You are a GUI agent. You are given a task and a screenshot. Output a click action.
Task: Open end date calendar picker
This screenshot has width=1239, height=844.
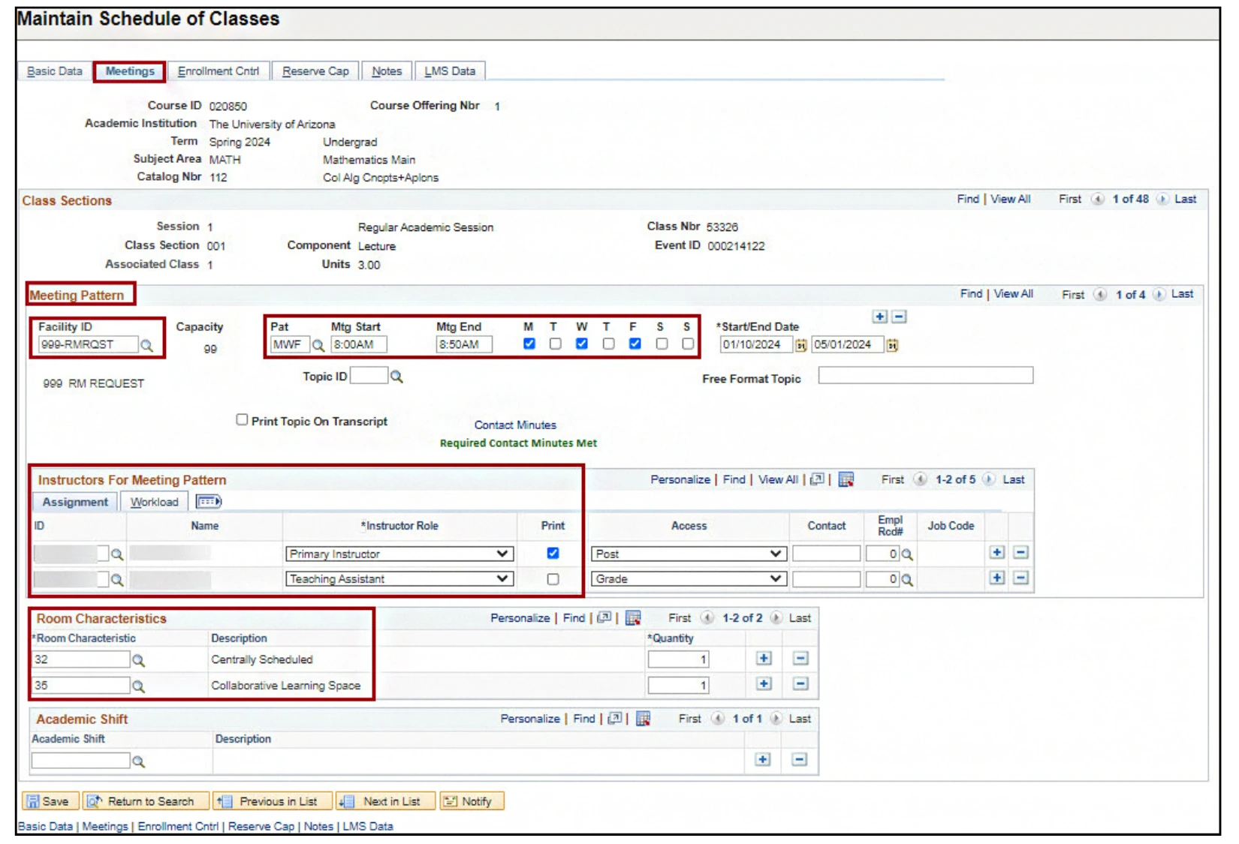tap(892, 345)
